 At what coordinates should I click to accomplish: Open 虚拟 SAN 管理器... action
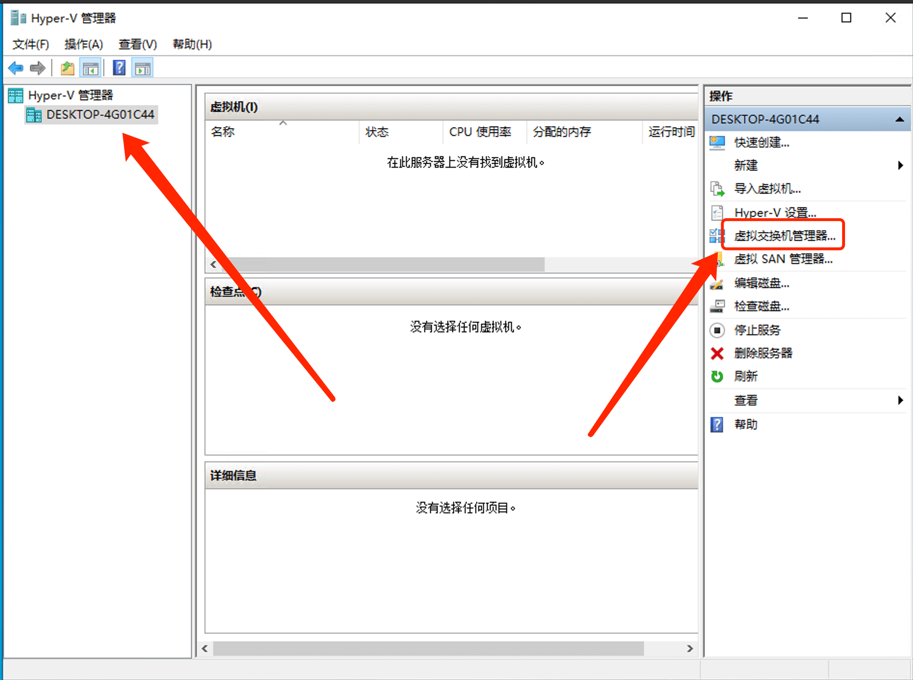(x=783, y=259)
